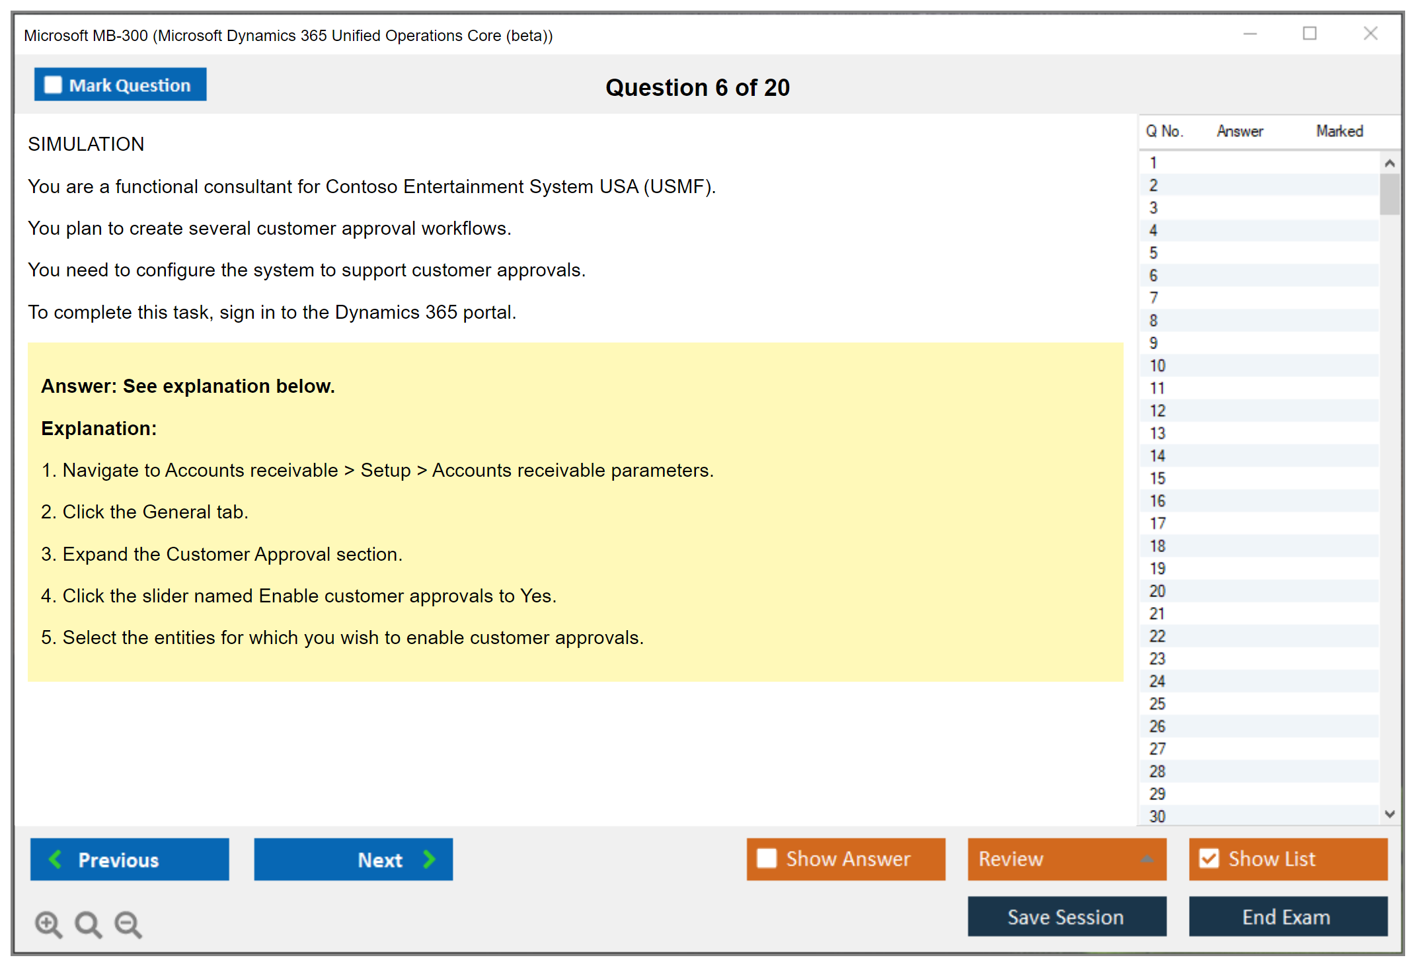Check the Mark Question checkbox
Viewport: 1421px width, 972px height.
click(53, 85)
